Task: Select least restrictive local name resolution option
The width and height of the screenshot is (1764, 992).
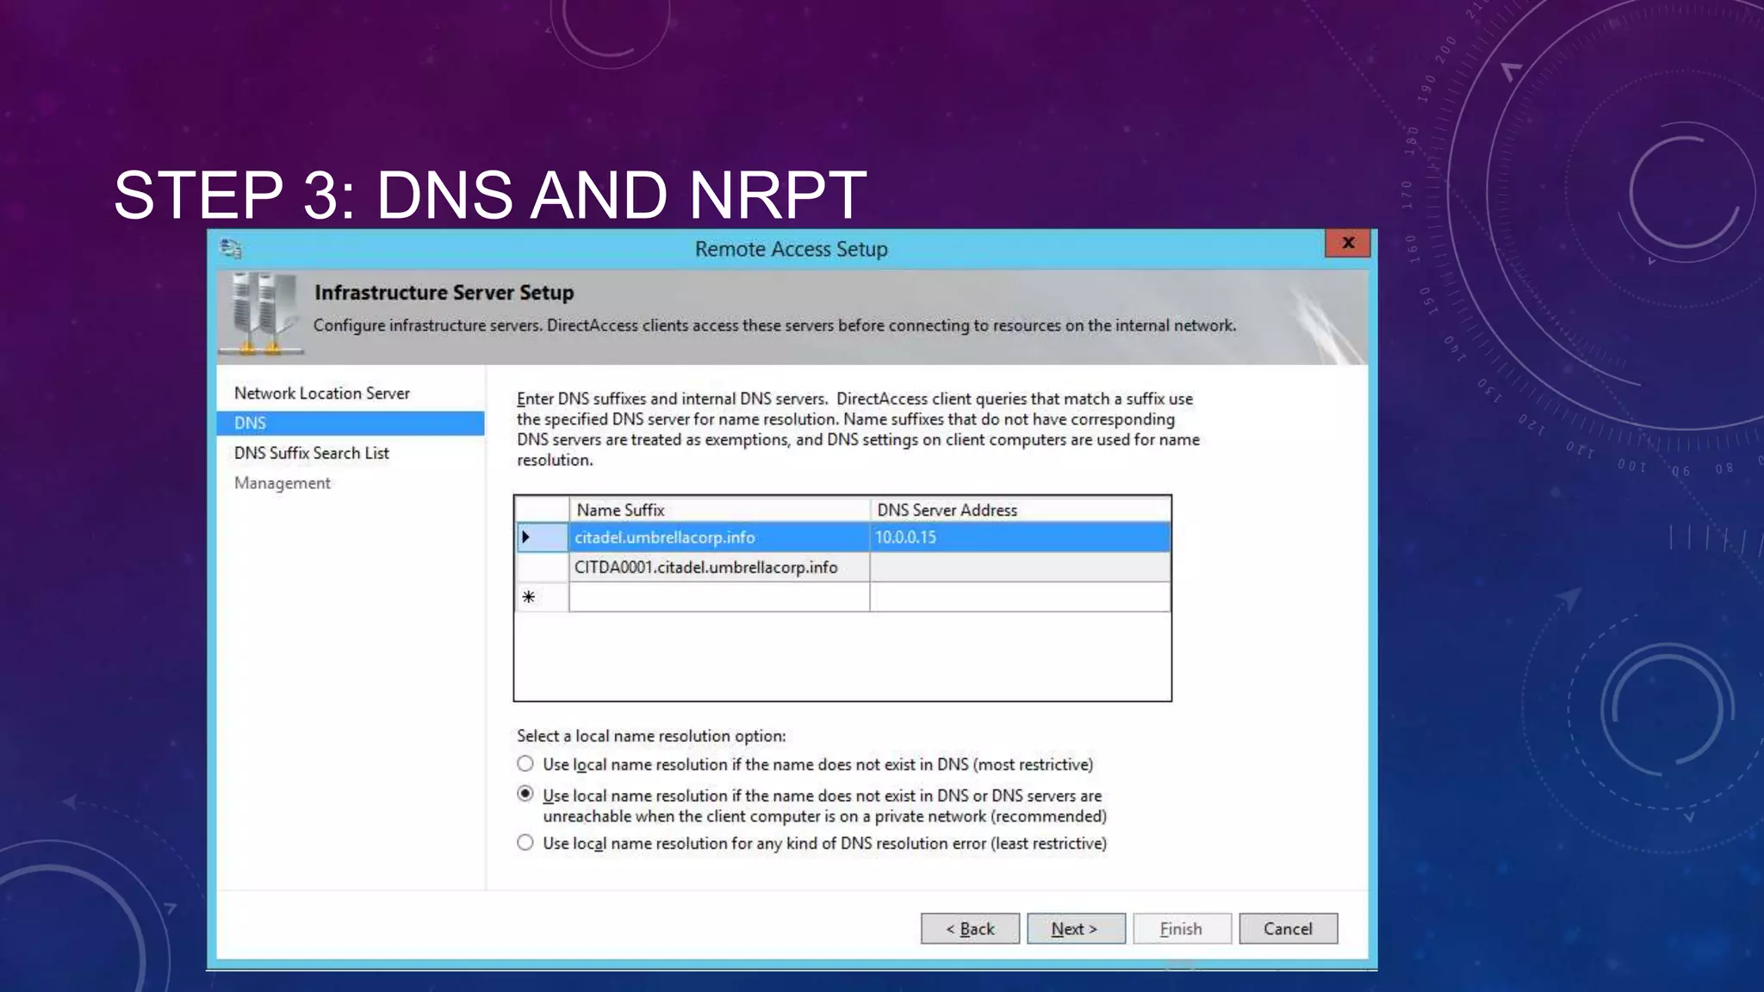Action: 525,843
